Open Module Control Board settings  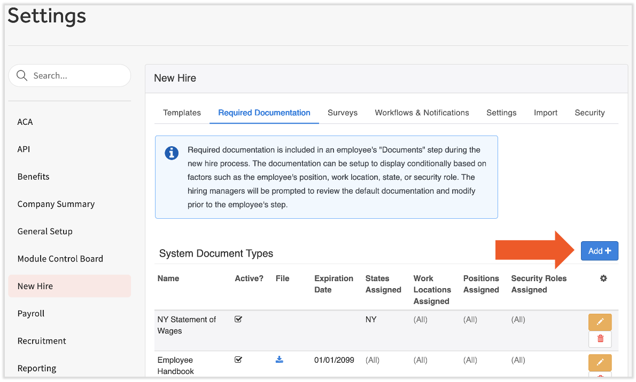point(60,259)
